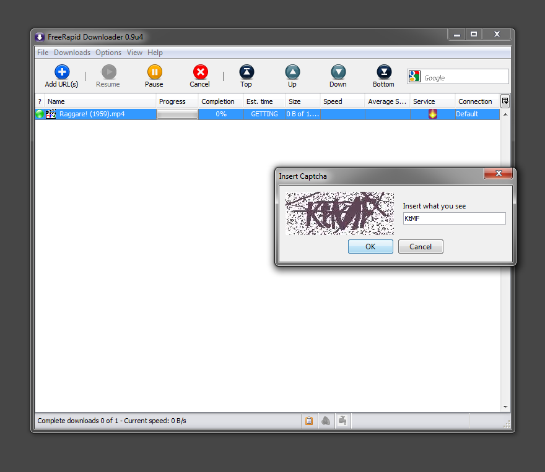The height and width of the screenshot is (472, 545).
Task: Click the GETTING status cell
Action: (x=264, y=114)
